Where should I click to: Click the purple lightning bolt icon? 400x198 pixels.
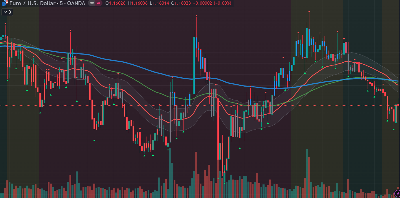click(x=397, y=193)
